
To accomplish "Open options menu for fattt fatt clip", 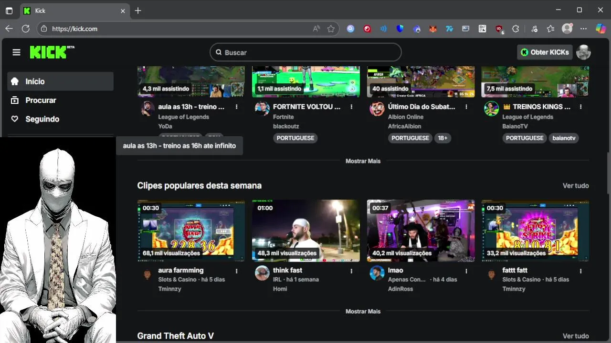I will click(581, 271).
